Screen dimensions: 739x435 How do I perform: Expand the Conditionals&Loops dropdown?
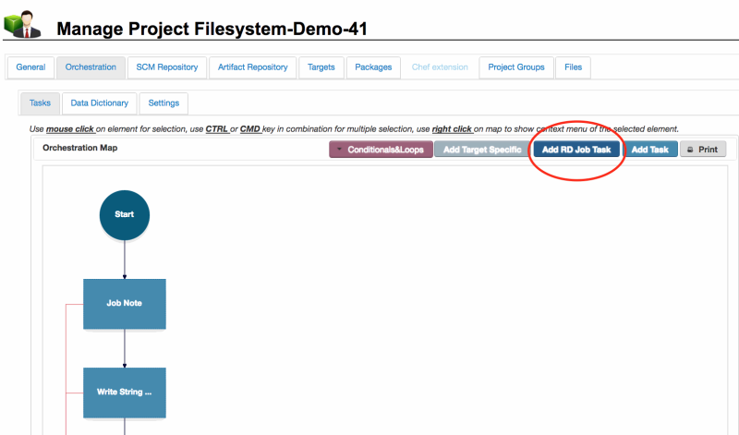381,150
